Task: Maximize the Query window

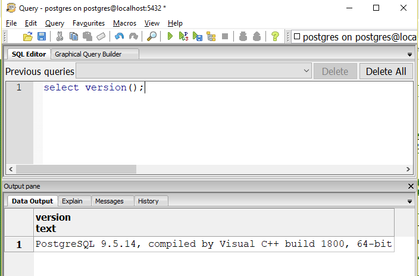Action: [x=376, y=8]
